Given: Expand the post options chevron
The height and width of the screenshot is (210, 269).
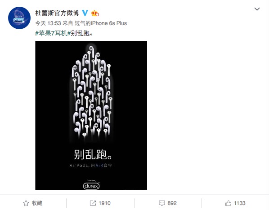Looking at the screenshot, I should click(x=257, y=9).
